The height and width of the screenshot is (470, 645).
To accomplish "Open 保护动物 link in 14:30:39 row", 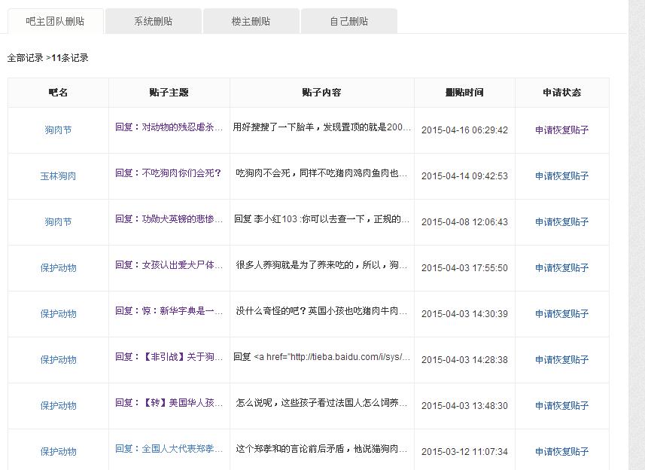I will (x=58, y=314).
